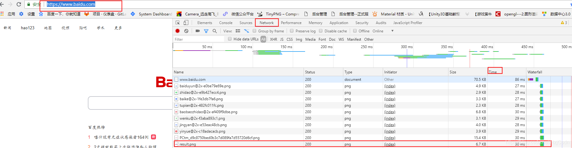
Task: Open the Material 材质 Unity bookmark
Action: pyautogui.click(x=394, y=14)
